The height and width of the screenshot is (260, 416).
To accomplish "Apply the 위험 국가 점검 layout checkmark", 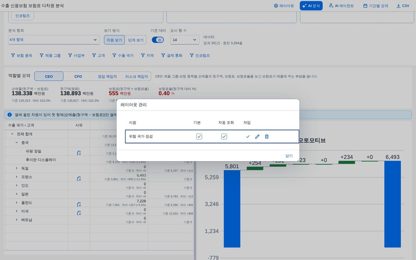I will (x=248, y=136).
